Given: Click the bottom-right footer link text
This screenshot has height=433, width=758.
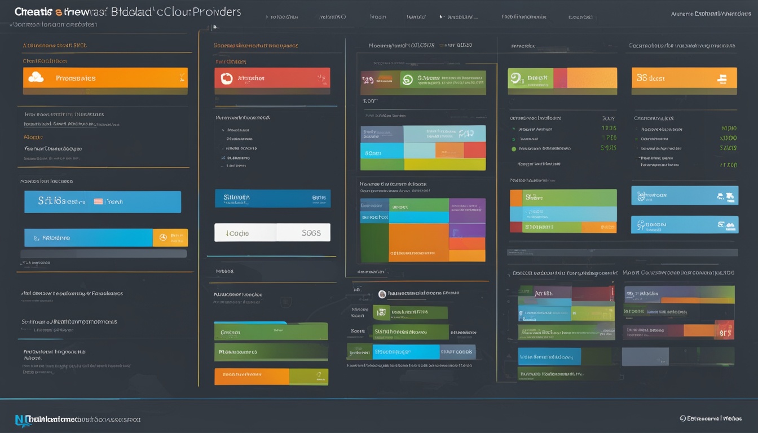Looking at the screenshot, I should [715, 418].
